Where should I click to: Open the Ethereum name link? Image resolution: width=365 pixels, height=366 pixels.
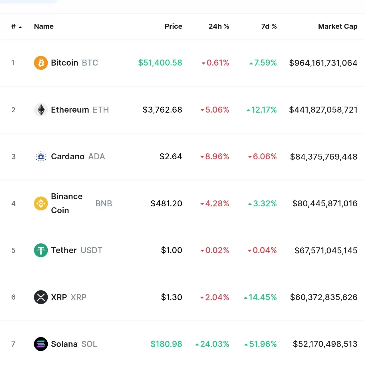coord(70,110)
